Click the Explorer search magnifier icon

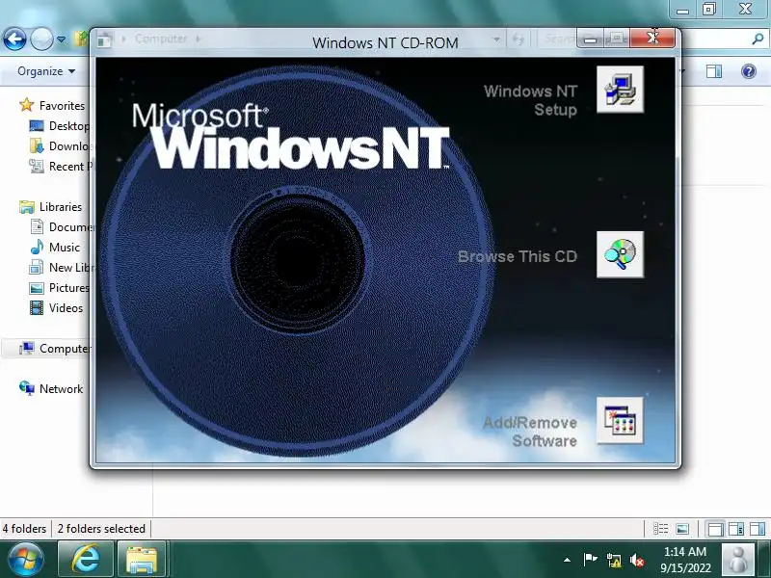[x=758, y=39]
